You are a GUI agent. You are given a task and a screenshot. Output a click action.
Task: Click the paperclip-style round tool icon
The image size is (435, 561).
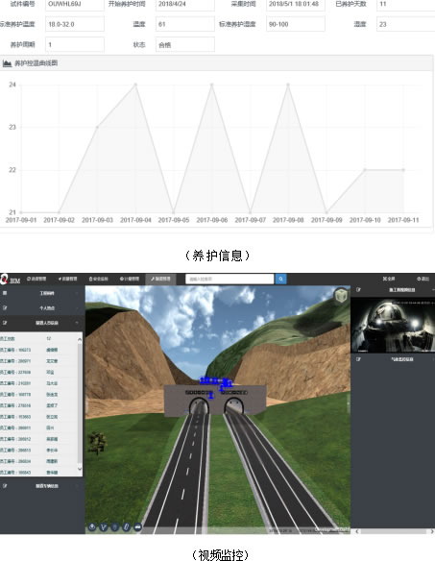coord(127,527)
